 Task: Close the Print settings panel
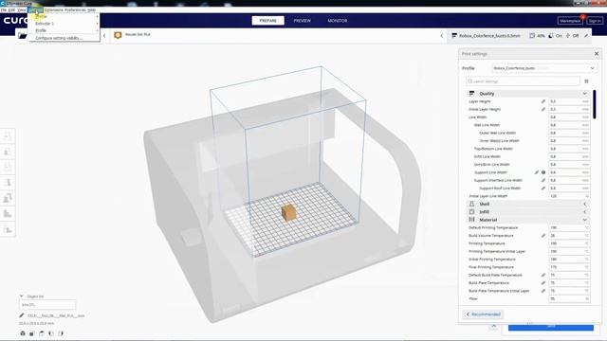(597, 54)
